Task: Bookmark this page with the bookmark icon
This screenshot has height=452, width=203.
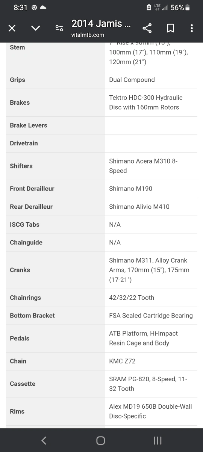Action: pos(170,28)
